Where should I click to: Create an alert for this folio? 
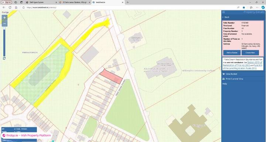point(250,53)
